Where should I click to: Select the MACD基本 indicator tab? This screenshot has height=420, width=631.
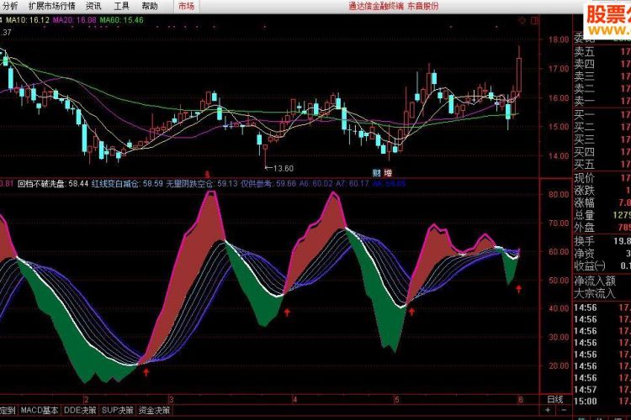point(40,411)
